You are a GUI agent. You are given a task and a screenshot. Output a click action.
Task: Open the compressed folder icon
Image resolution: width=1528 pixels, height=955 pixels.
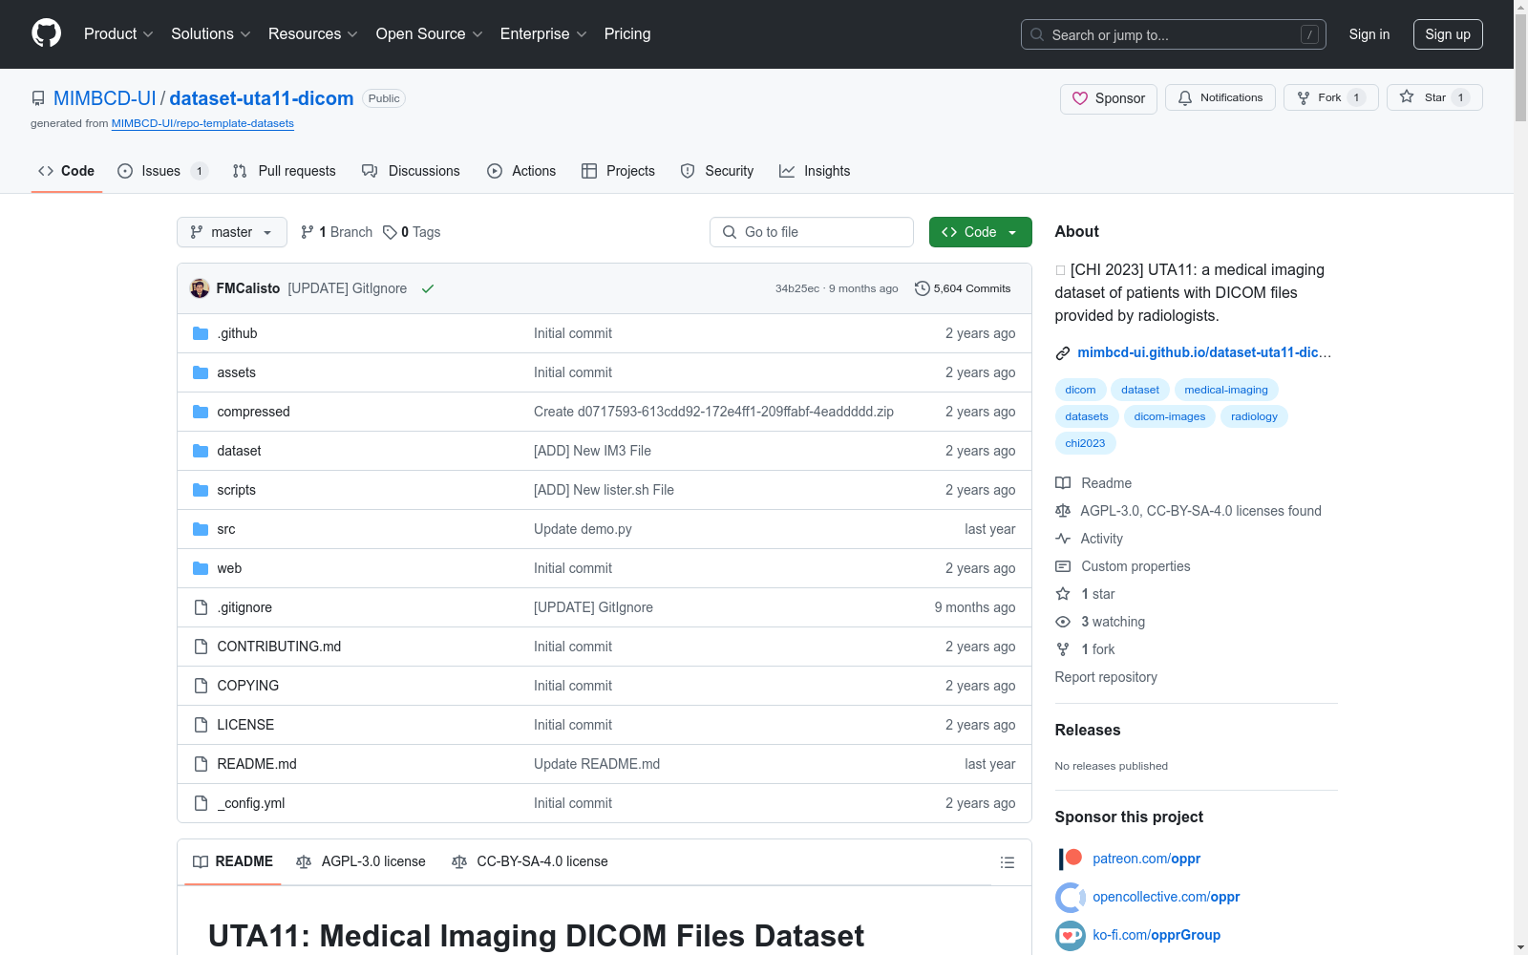point(201,412)
